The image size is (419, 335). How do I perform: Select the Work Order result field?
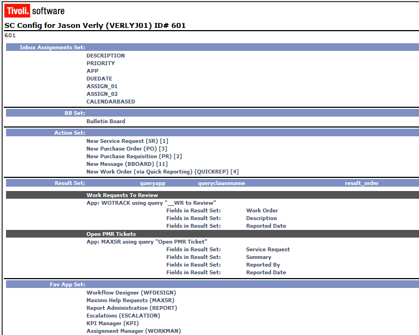click(x=262, y=210)
